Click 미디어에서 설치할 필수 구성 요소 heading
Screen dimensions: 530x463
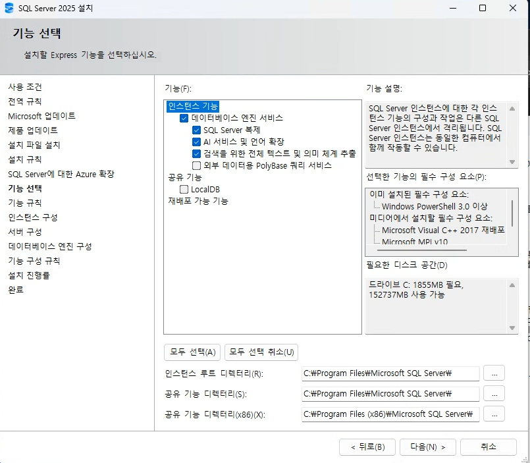(431, 218)
